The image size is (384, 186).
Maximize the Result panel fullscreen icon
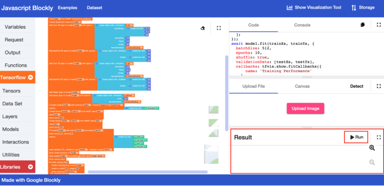tap(379, 137)
